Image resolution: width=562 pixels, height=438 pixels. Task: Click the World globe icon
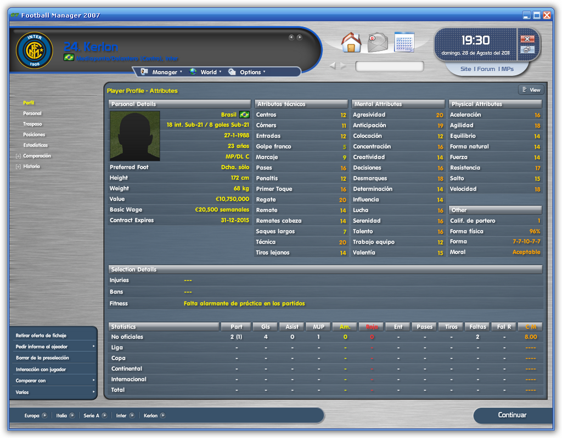193,72
